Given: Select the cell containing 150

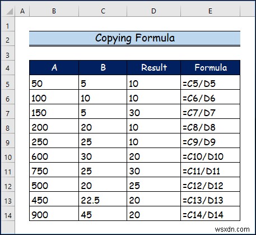Looking at the screenshot, I should (54, 112).
